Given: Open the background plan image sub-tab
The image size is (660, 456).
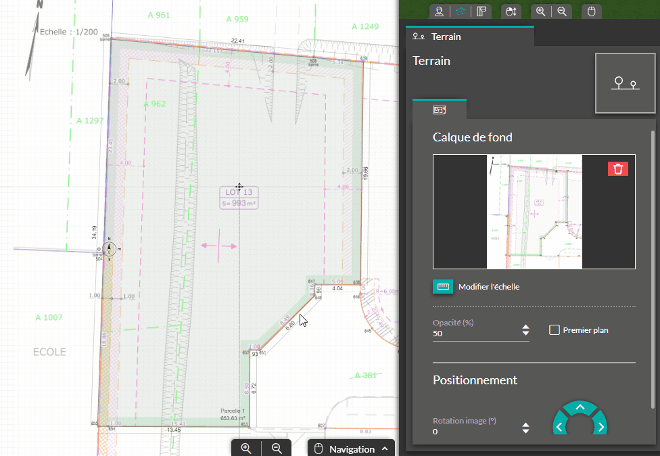Looking at the screenshot, I should click(x=440, y=109).
